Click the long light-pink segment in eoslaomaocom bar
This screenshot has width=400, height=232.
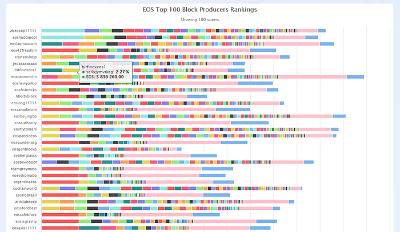tap(292, 44)
